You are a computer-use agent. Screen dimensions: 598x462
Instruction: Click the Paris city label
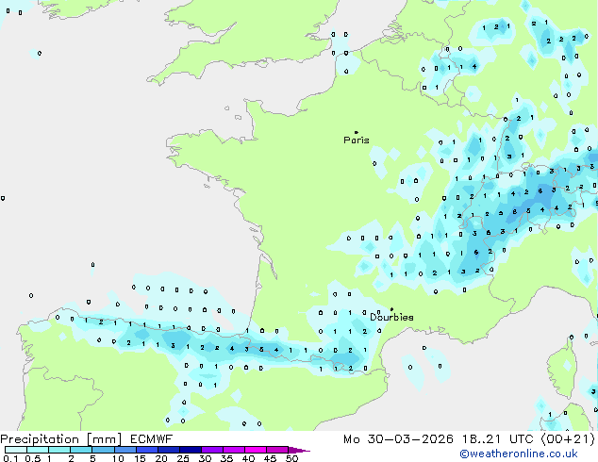coord(357,140)
